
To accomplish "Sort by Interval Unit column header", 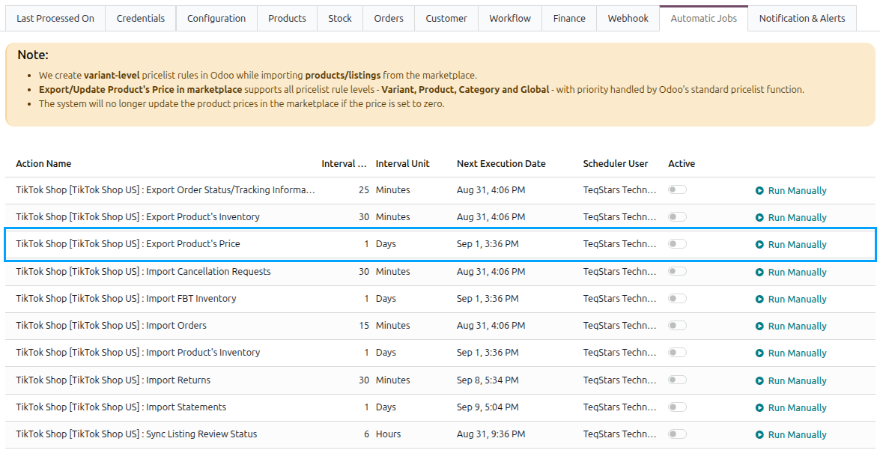I will [x=402, y=164].
